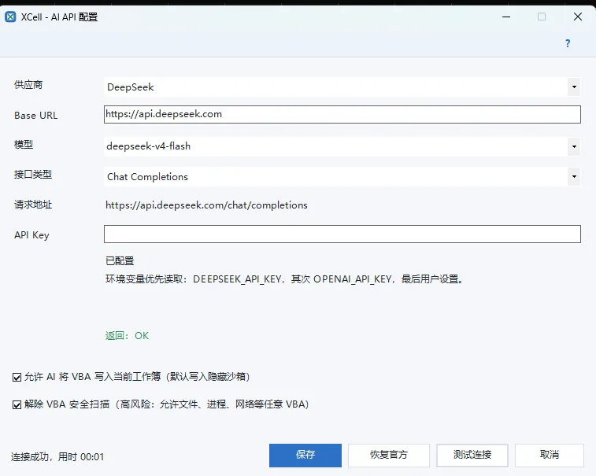Click the 取消 cancel button
596x476 pixels.
(550, 455)
